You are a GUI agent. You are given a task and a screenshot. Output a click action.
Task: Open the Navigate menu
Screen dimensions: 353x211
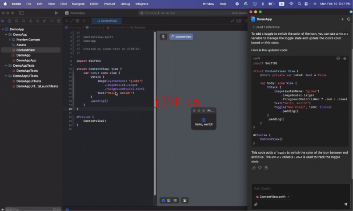(x=78, y=4)
